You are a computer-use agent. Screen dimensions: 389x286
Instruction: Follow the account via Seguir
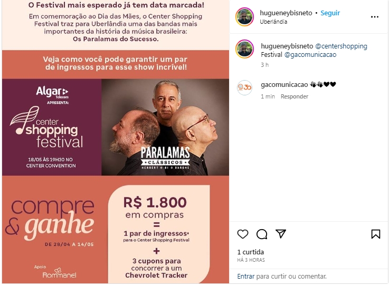[330, 13]
